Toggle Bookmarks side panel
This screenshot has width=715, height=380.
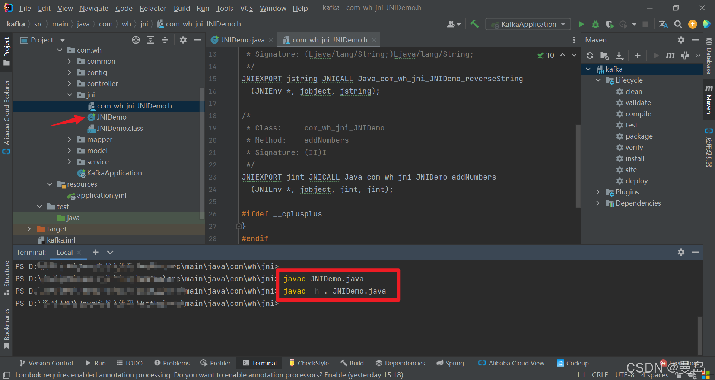6,329
